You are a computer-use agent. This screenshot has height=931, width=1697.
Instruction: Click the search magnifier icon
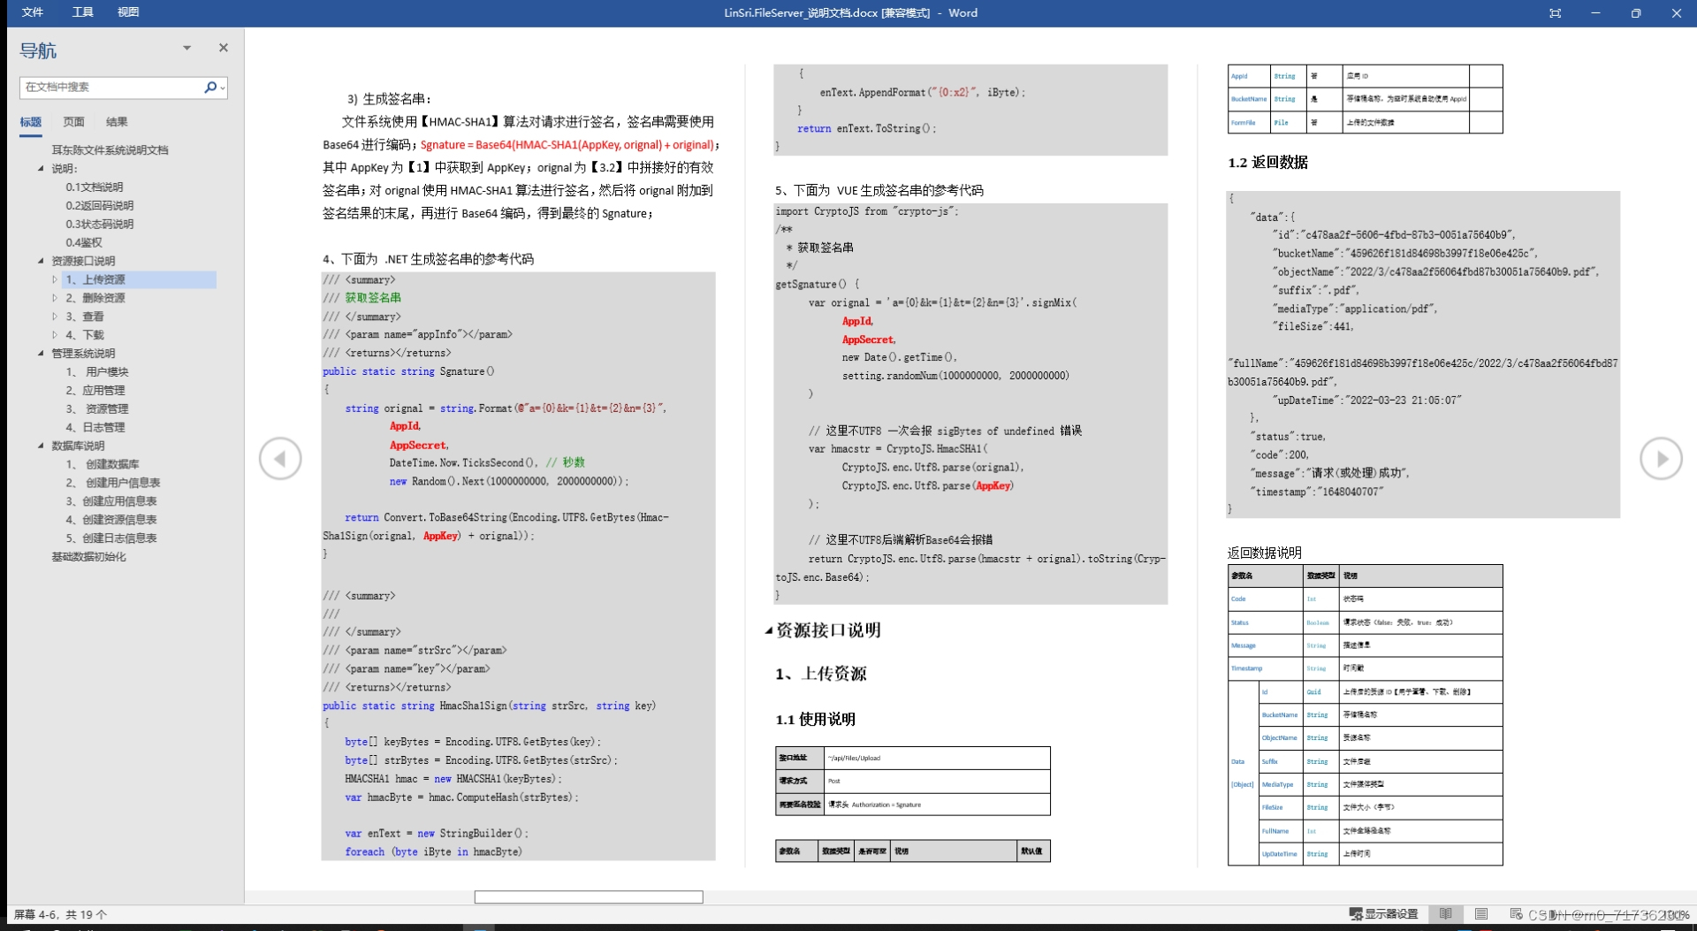pyautogui.click(x=210, y=87)
